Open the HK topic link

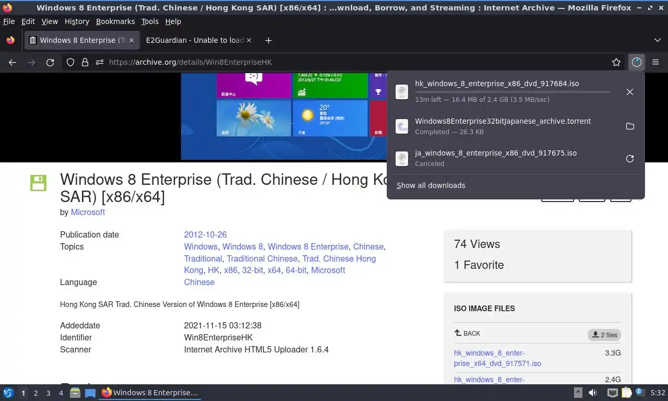tap(213, 270)
